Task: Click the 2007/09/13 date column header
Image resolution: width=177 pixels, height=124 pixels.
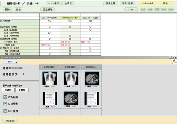Action: point(70,18)
